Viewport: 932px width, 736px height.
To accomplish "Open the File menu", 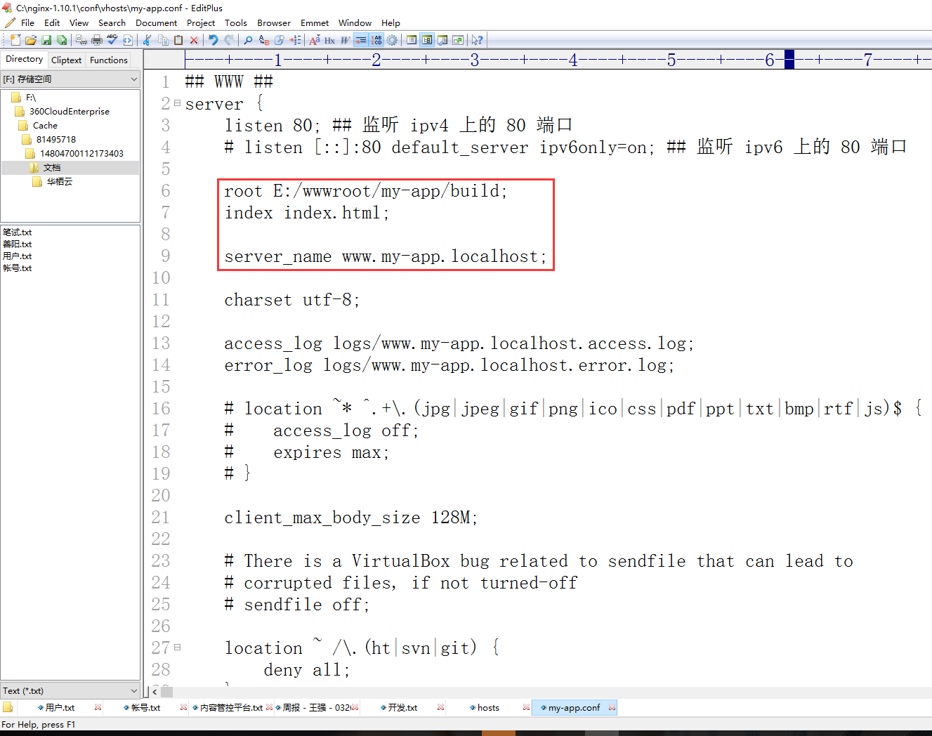I will point(28,22).
